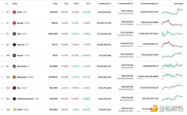Click Render's circulating supply progress bar
The image size is (187, 115).
coord(147,25)
